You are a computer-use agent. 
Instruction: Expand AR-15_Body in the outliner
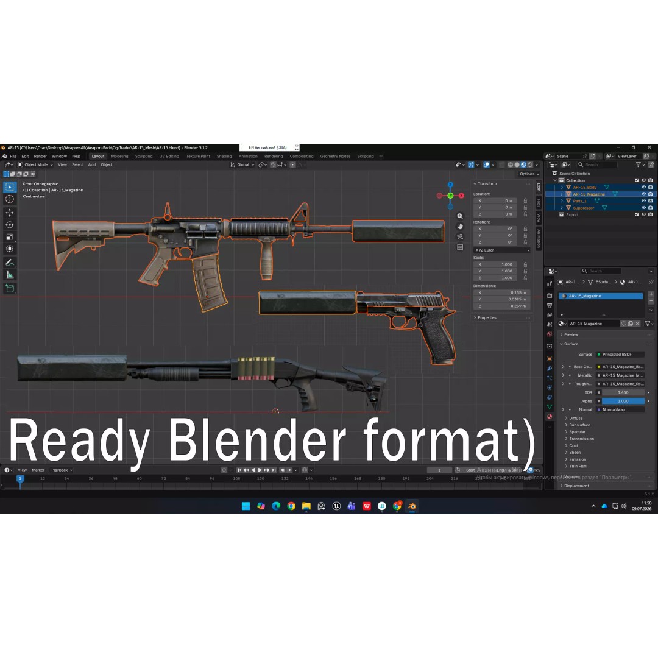tap(562, 187)
